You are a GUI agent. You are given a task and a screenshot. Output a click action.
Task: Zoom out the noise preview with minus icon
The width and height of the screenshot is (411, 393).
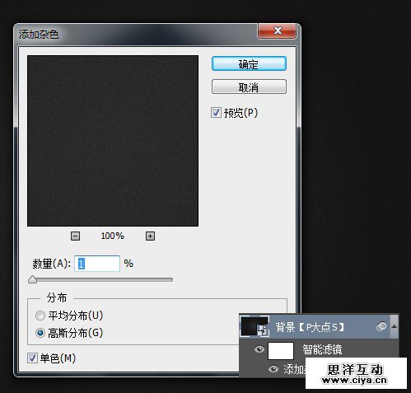tap(75, 236)
